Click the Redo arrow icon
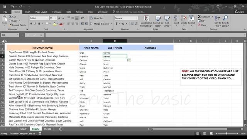 click(20, 7)
